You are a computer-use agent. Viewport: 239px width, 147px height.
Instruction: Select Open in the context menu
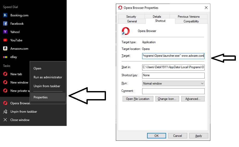[37, 68]
